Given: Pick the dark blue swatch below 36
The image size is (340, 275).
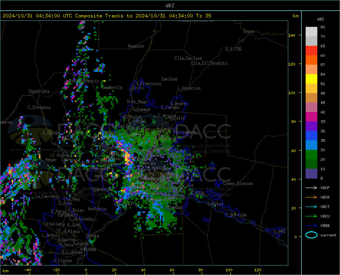Looking at the screenshot, I should (311, 136).
